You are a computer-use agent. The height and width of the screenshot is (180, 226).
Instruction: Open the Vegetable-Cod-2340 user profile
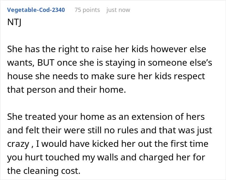click(x=36, y=10)
